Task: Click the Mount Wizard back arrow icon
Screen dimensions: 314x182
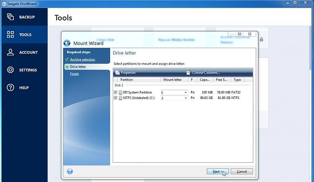Action: (67, 43)
